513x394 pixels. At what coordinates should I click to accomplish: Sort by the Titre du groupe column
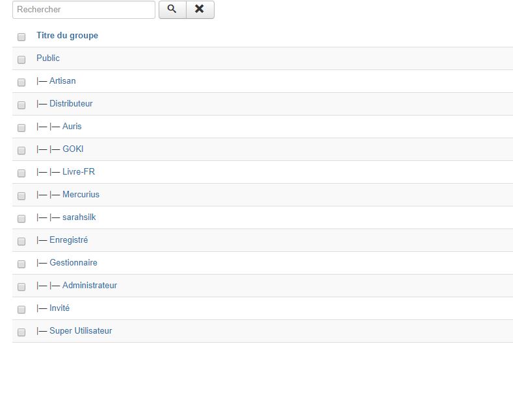click(67, 36)
